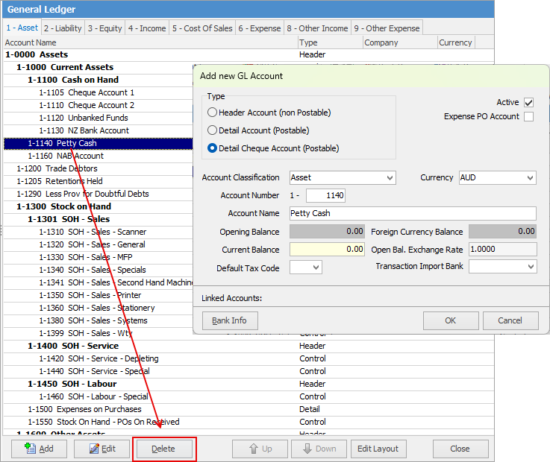The height and width of the screenshot is (462, 550).
Task: Click the Type column header
Action: (x=330, y=42)
